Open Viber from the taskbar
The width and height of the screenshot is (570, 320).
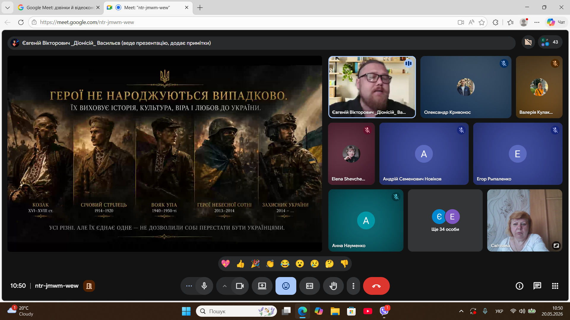(384, 311)
